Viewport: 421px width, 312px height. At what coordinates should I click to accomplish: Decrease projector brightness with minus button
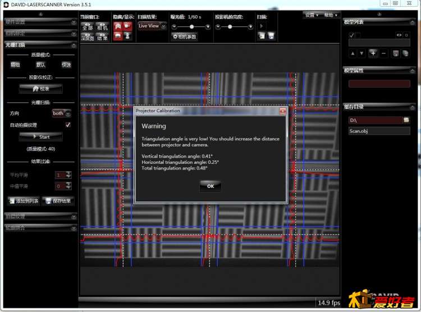(x=218, y=26)
